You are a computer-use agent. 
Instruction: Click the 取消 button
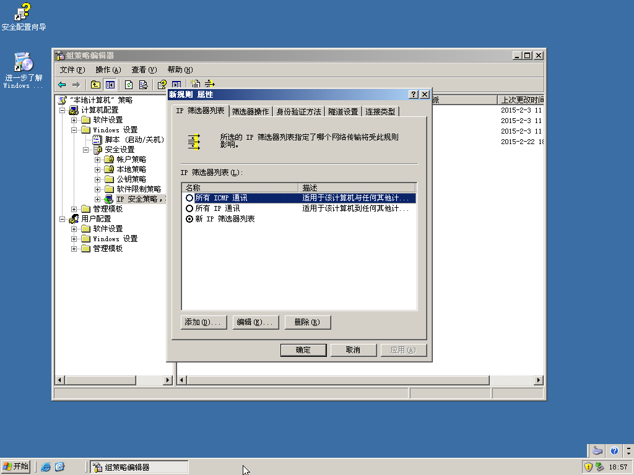point(354,350)
